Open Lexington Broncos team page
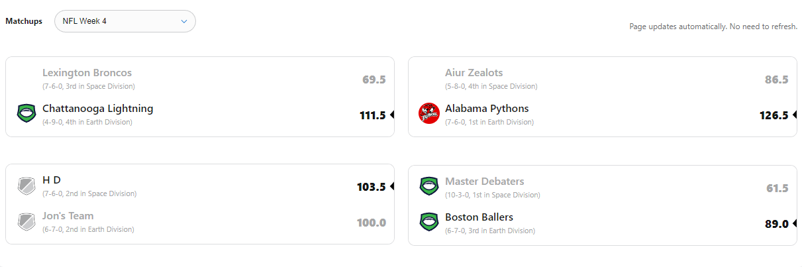The height and width of the screenshot is (267, 802). 87,73
